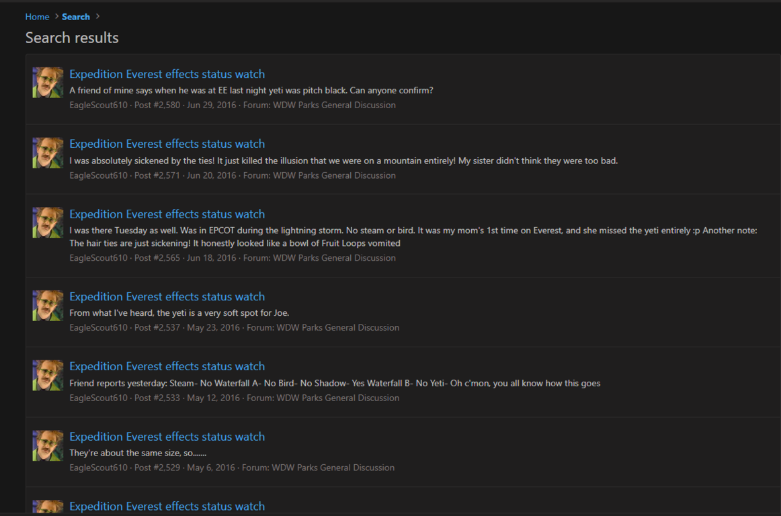Click metadata line with Post #2,571

(233, 176)
